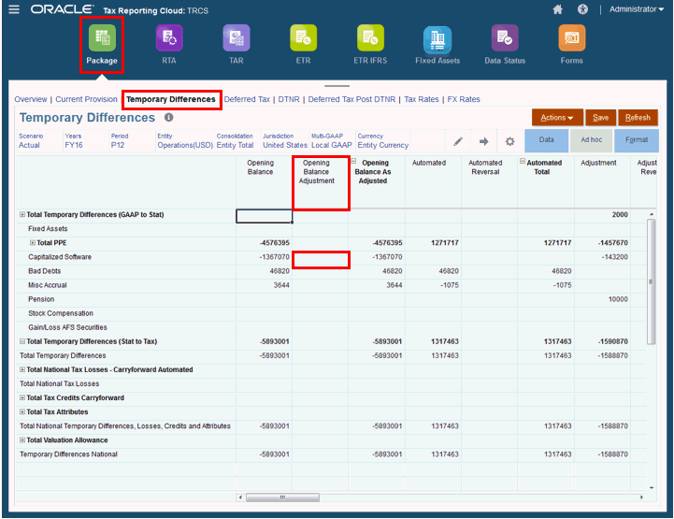Open the RTA card icon
This screenshot has height=519, width=674.
point(169,37)
